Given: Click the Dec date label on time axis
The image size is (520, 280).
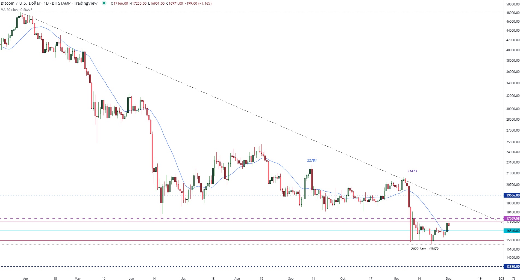Looking at the screenshot, I should click(x=448, y=278).
